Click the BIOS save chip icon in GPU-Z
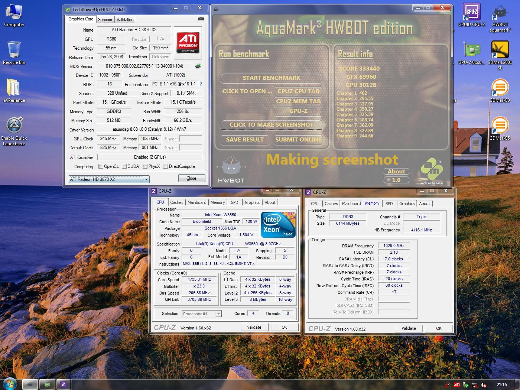This screenshot has height=390, width=520. tap(198, 66)
